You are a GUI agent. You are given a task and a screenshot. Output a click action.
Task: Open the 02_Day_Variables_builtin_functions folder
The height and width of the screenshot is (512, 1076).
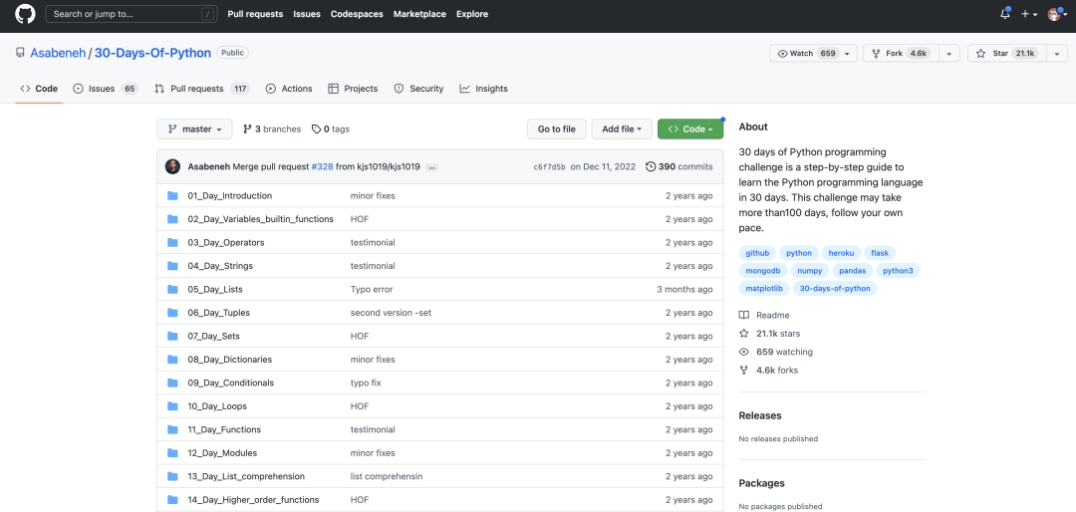click(x=261, y=219)
